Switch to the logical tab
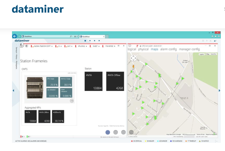This screenshot has width=225, height=151. tap(132, 49)
